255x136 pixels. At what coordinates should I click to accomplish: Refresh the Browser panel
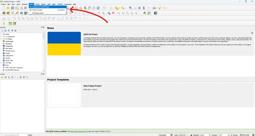click(x=5, y=31)
